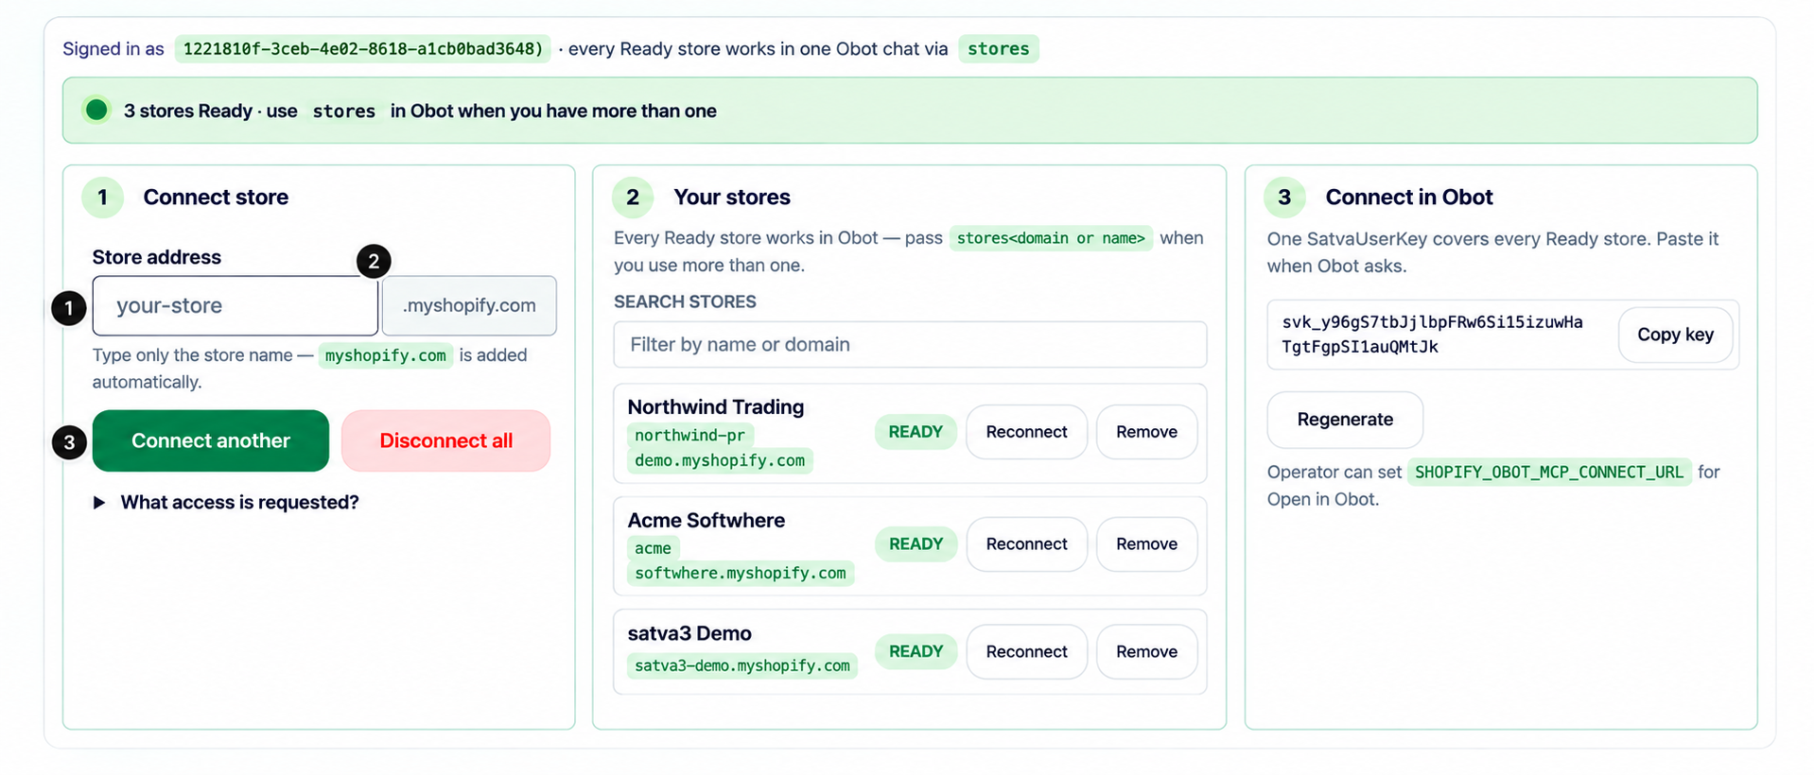Click the .myshopify.com suffix box
The image size is (1814, 775).
coord(469,305)
